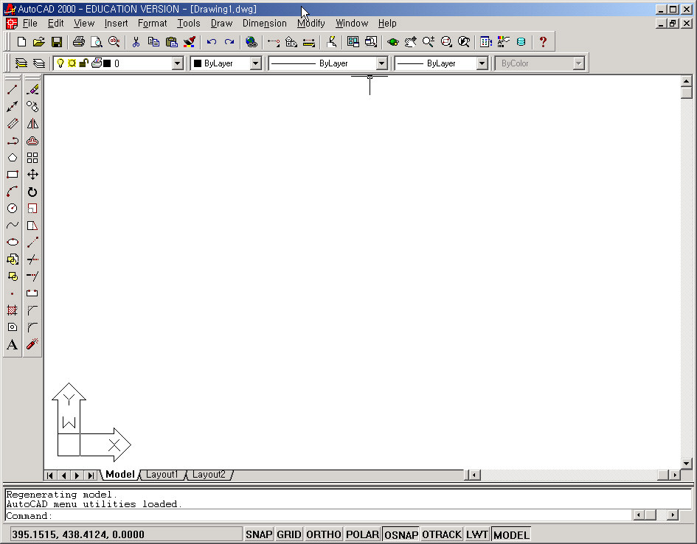Screen dimensions: 697x544
Task: Choose the Spline curve tool
Action: (x=13, y=225)
